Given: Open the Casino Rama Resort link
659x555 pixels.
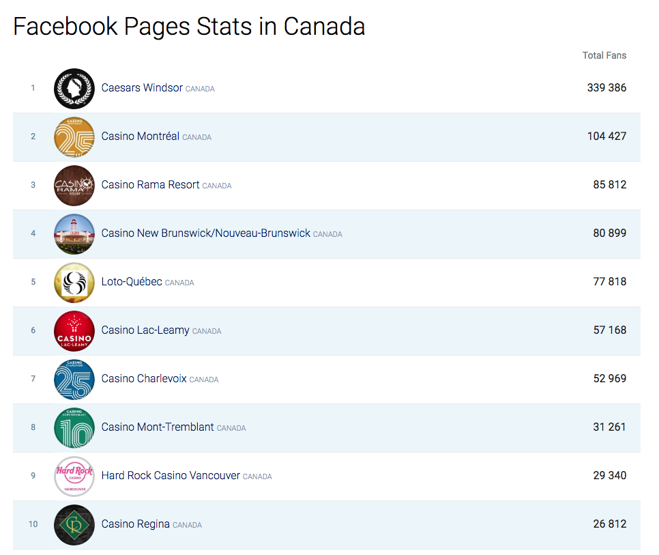Looking at the screenshot, I should click(x=151, y=184).
